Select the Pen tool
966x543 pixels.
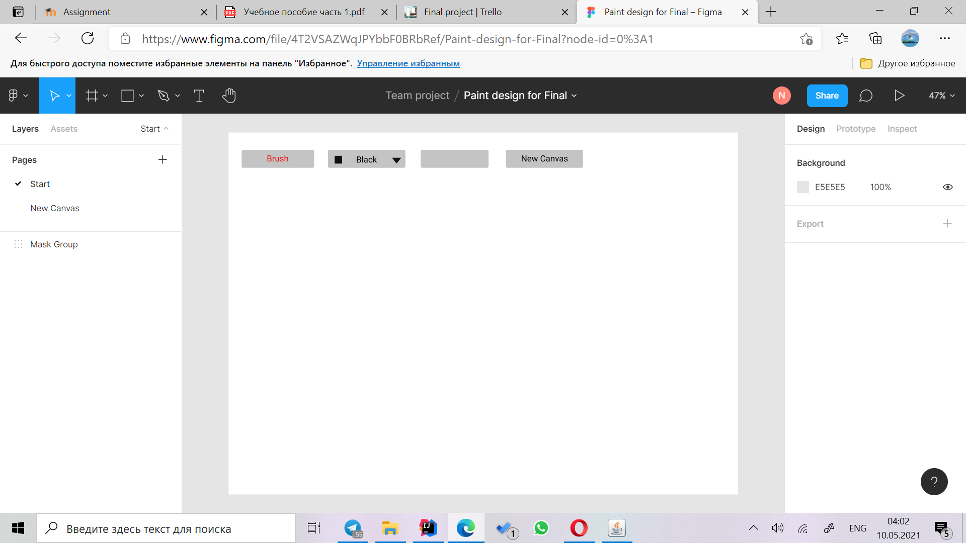[x=164, y=96]
